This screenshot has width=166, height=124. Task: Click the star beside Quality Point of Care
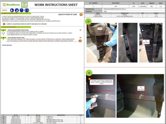click(x=81, y=14)
